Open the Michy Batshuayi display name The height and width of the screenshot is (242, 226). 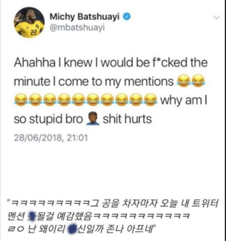(85, 17)
